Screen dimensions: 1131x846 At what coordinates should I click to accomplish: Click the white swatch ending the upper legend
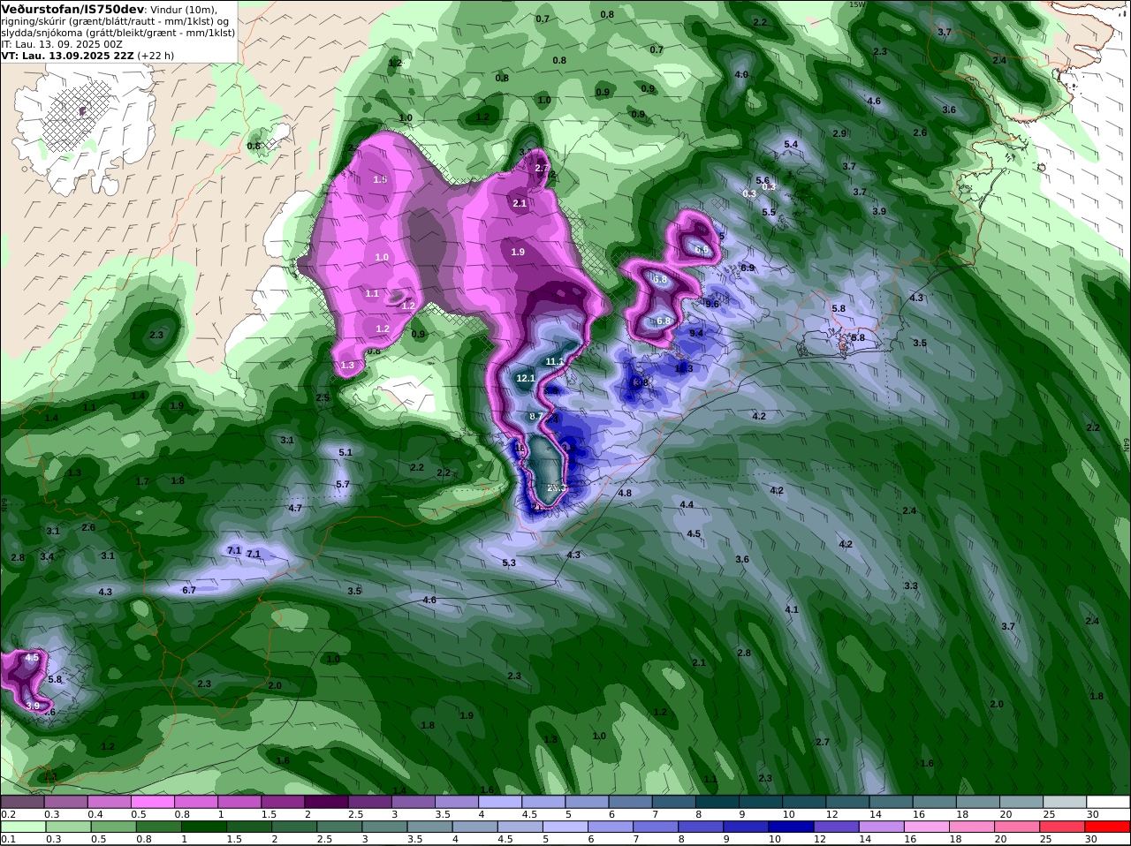click(x=1108, y=802)
